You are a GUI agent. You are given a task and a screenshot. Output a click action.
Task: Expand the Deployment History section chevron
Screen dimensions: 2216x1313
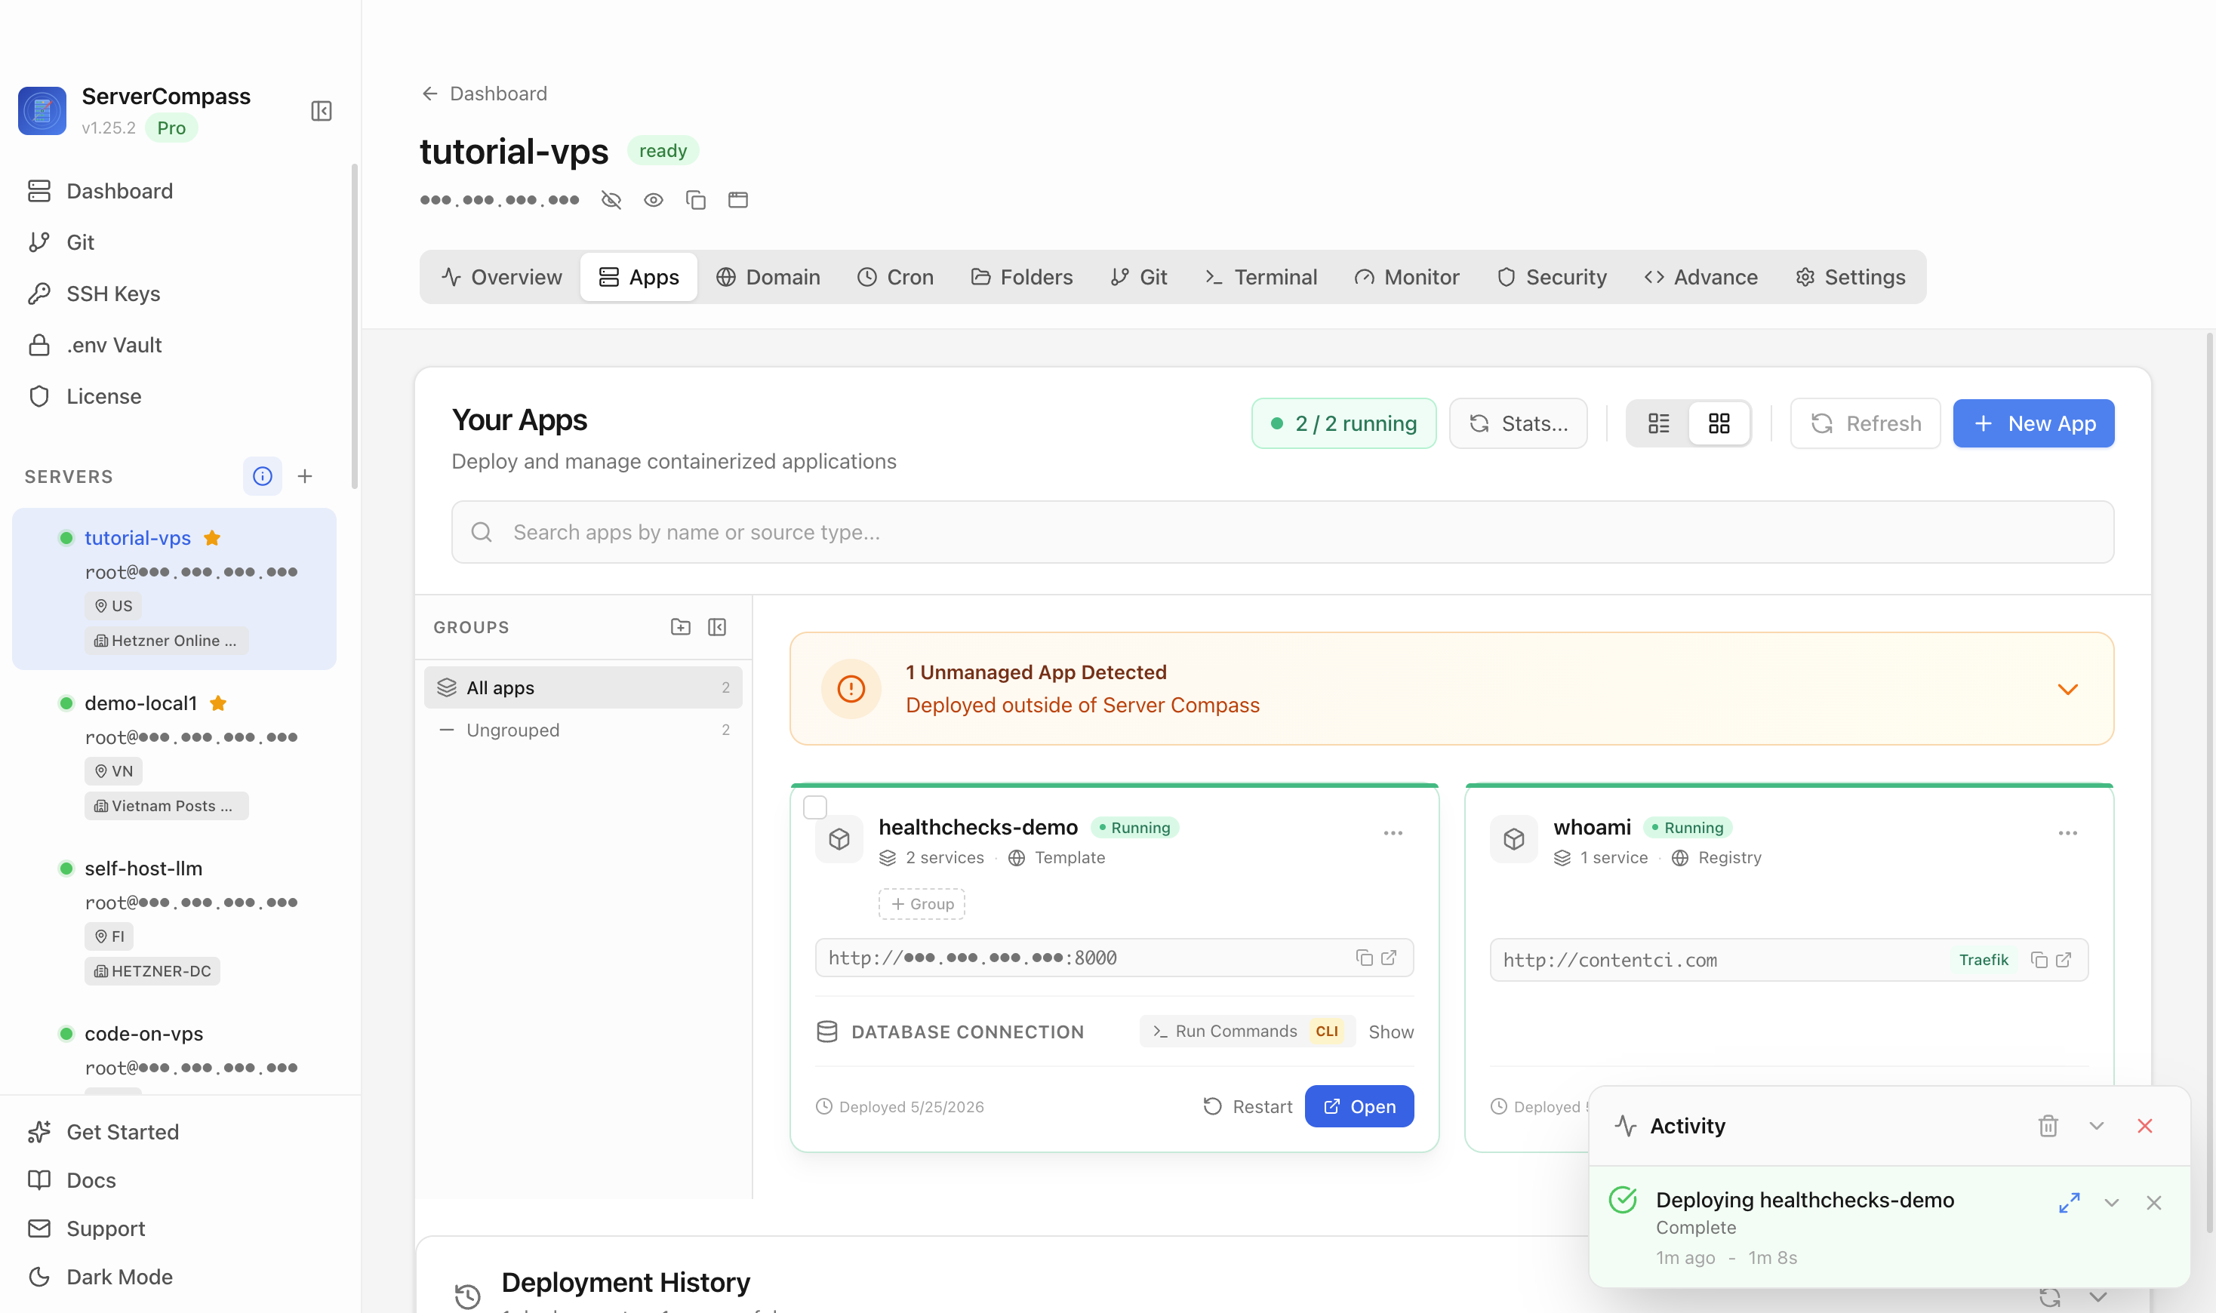coord(2099,1297)
